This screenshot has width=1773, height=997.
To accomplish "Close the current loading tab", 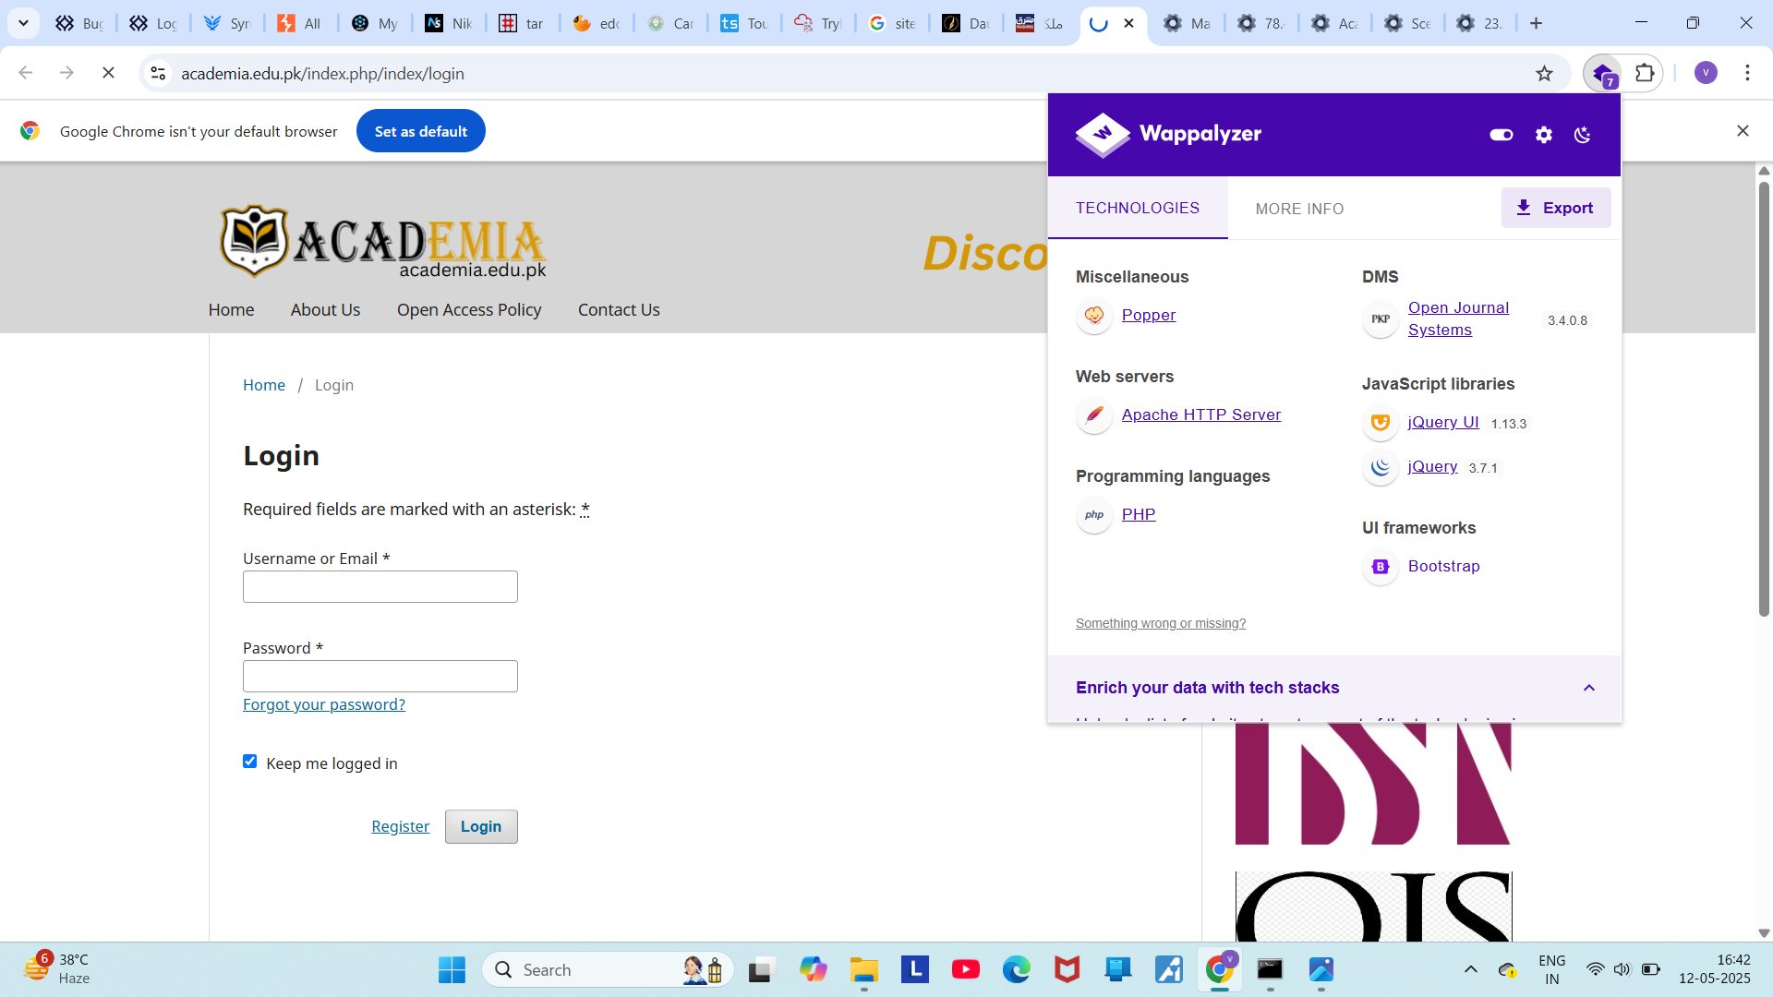I will 1128,23.
